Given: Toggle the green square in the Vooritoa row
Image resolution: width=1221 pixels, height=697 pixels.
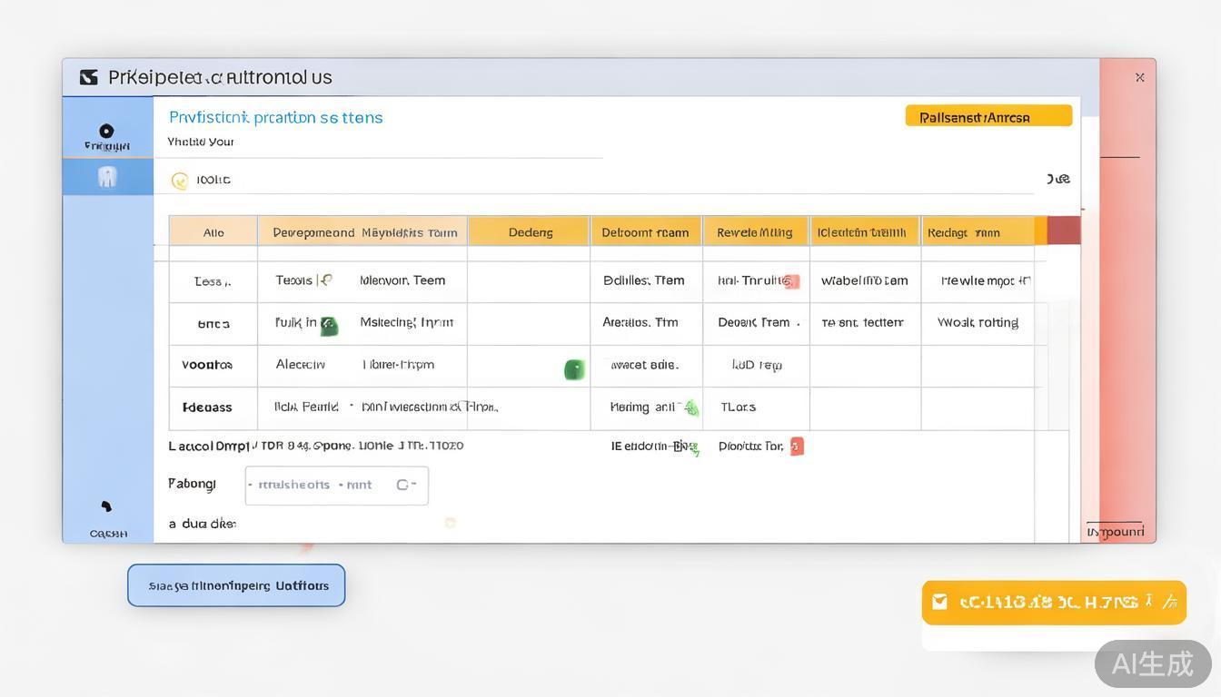Looking at the screenshot, I should pyautogui.click(x=573, y=369).
